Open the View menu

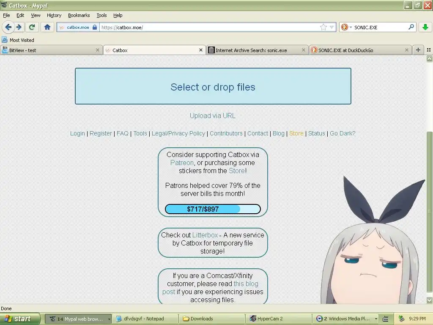click(36, 15)
